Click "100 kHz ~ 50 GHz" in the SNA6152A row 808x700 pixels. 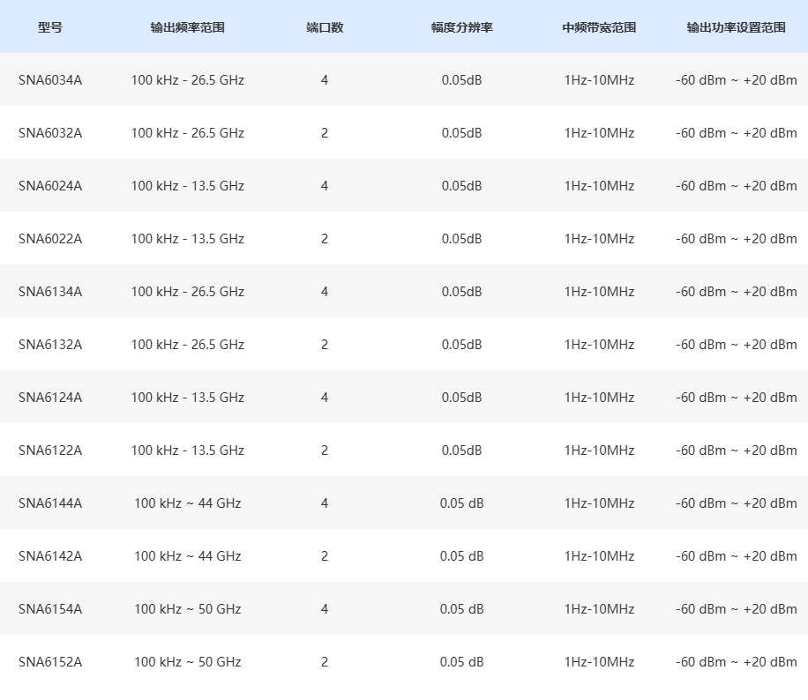coord(188,662)
